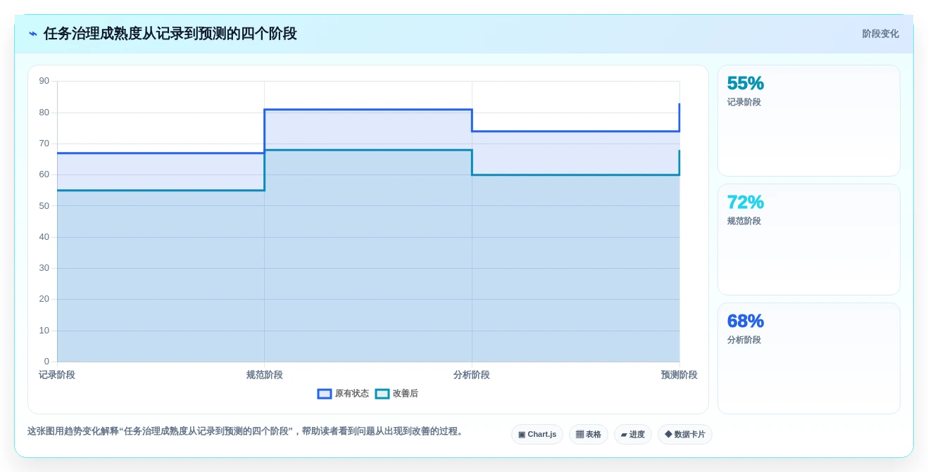Click the description text below the chart
The height and width of the screenshot is (472, 928).
coord(246,431)
